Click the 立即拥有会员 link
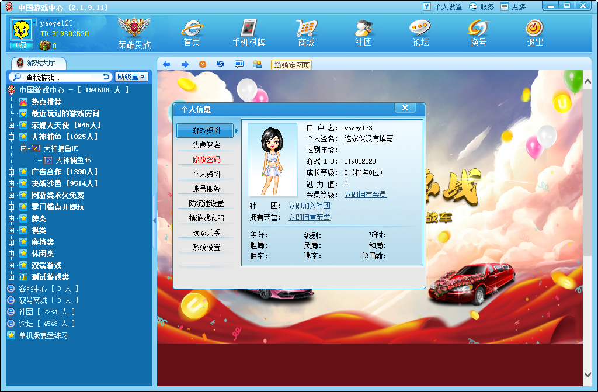The height and width of the screenshot is (392, 598). tap(365, 195)
